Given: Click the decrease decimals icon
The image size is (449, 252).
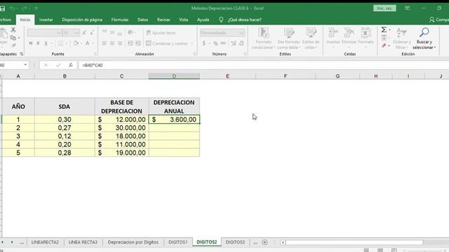Looking at the screenshot, I should [x=241, y=43].
